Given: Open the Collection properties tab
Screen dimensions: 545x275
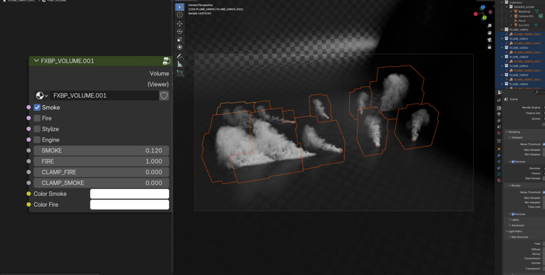Looking at the screenshot, I should [499, 141].
